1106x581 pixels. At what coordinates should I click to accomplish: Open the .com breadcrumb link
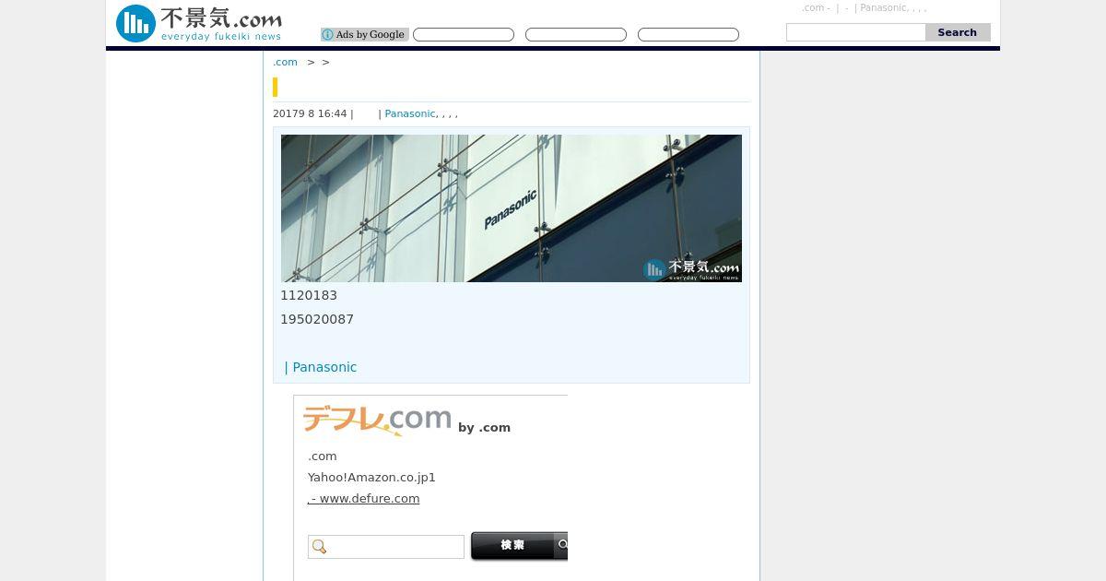(x=286, y=62)
